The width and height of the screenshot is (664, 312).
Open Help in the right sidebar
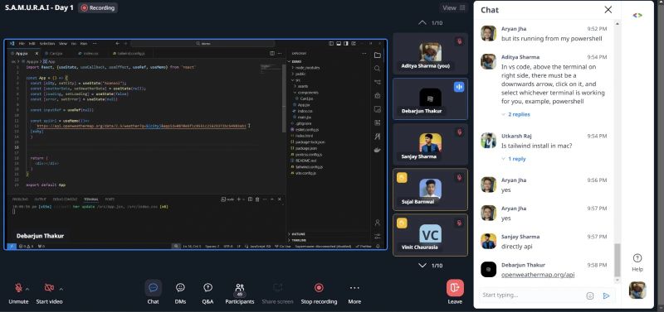tap(637, 262)
